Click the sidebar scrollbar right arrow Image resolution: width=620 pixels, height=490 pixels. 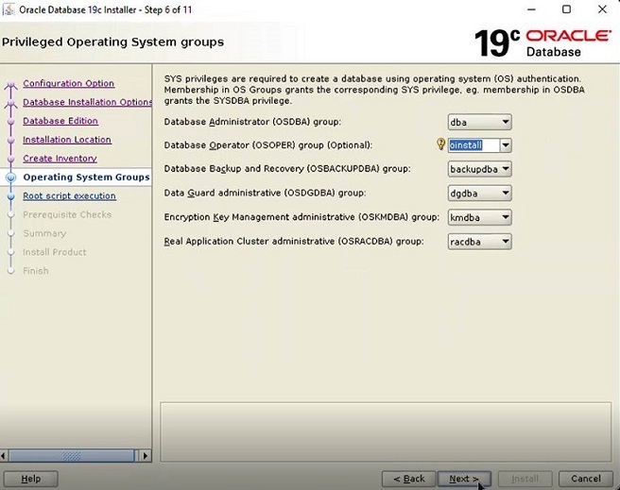[x=146, y=456]
